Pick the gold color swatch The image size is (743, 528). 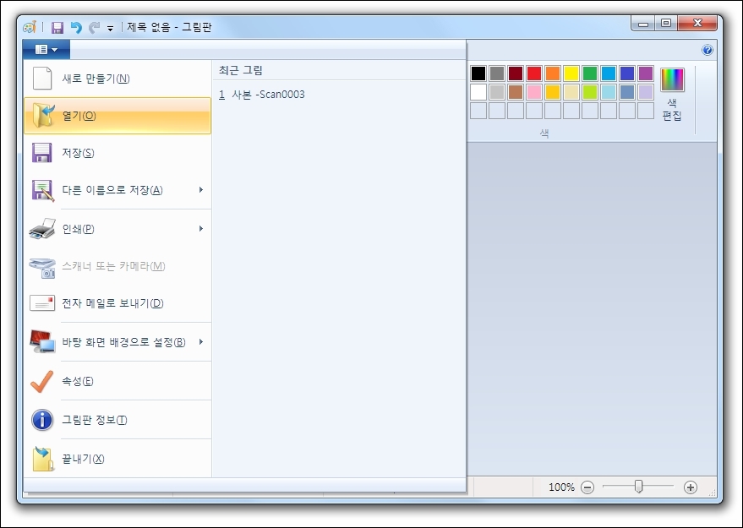click(553, 92)
